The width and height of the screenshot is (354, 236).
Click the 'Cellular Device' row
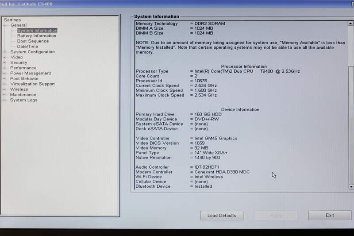[x=172, y=182]
